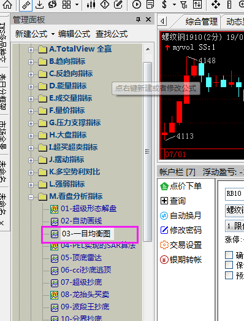Click the candlestick chart icon
This screenshot has width=244, height=321.
[x=91, y=4]
